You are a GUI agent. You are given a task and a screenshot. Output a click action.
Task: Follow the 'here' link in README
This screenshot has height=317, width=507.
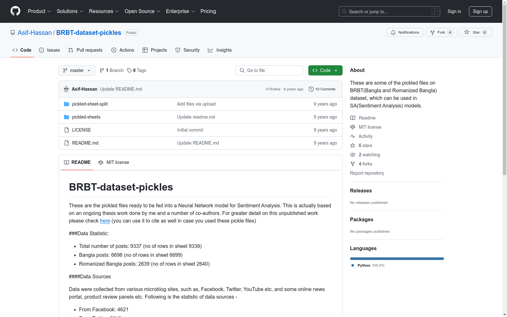tap(105, 221)
